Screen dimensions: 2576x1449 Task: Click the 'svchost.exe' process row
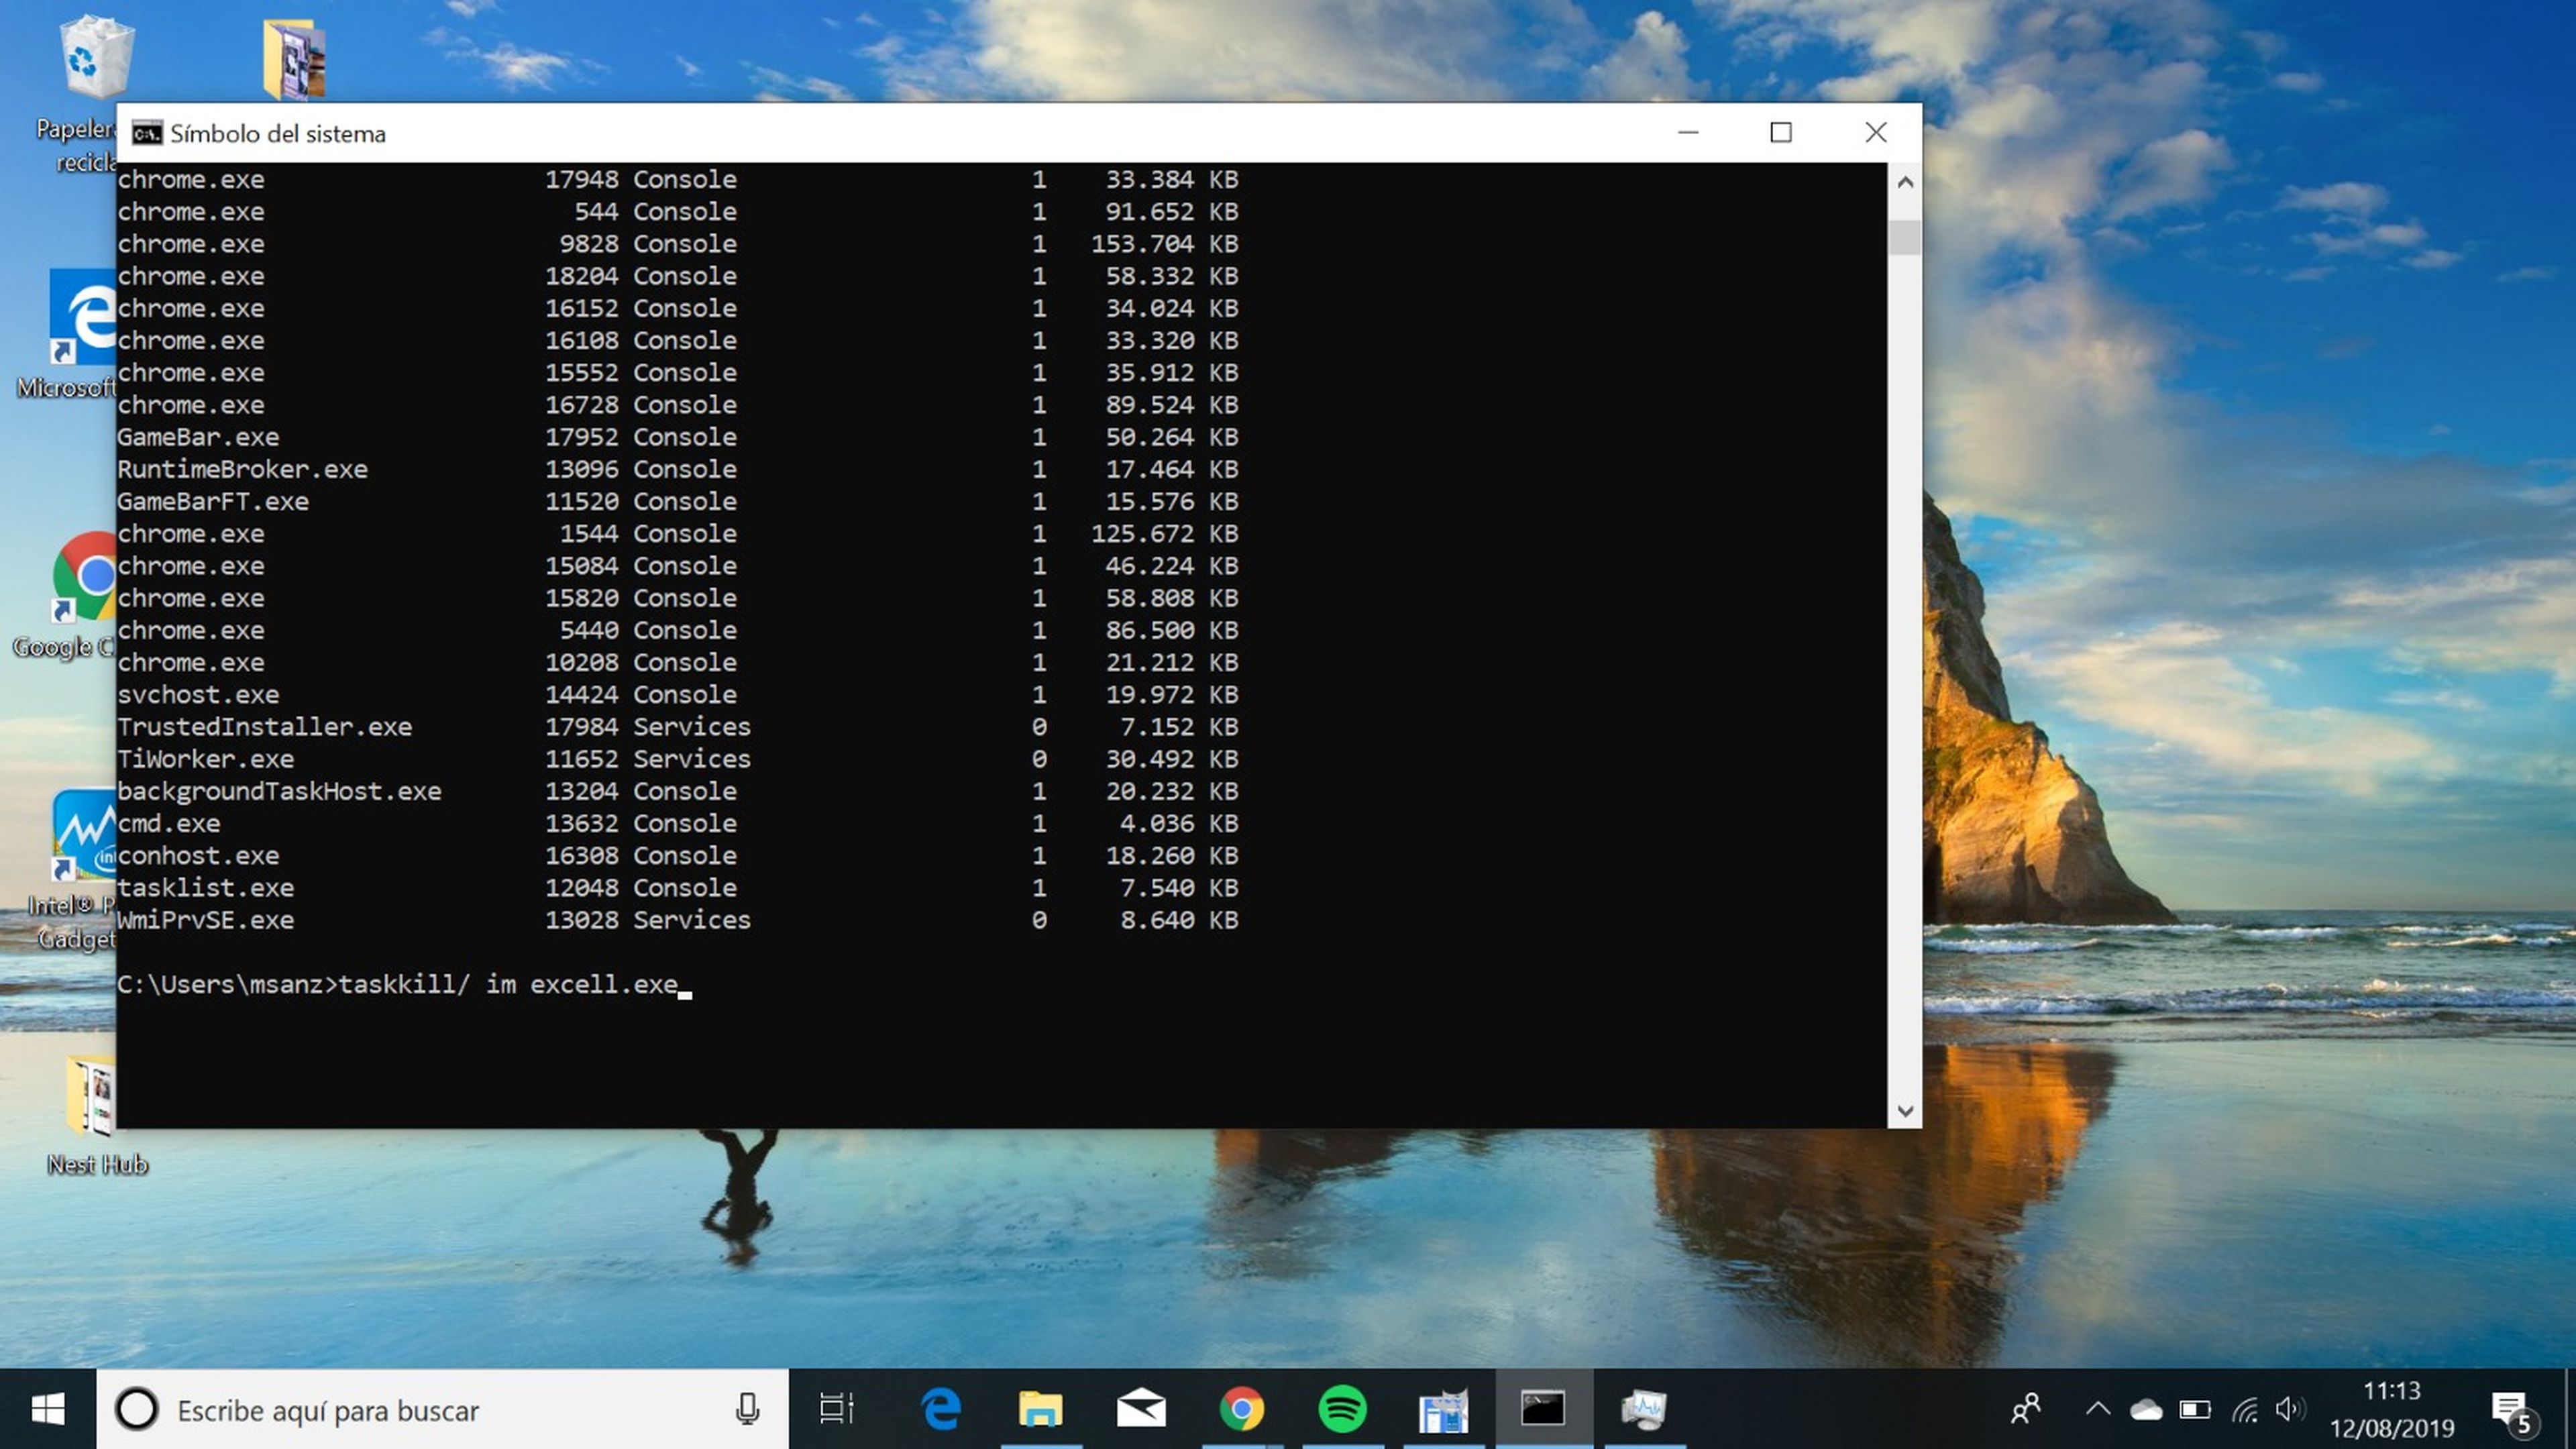678,694
